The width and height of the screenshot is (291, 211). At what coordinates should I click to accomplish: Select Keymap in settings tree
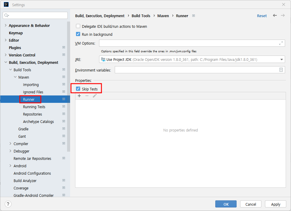click(x=16, y=33)
